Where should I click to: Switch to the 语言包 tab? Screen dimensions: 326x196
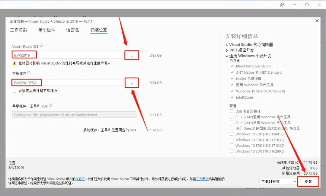coord(72,30)
